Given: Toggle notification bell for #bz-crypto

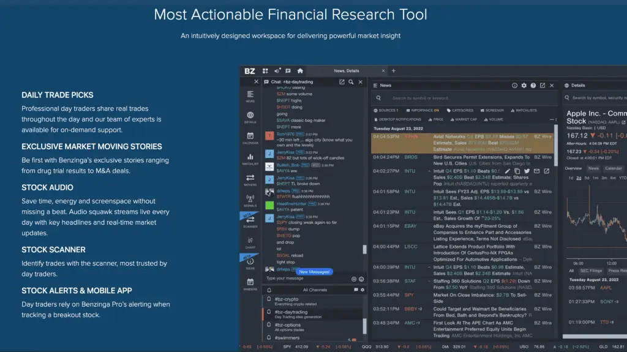Looking at the screenshot, I should point(269,299).
